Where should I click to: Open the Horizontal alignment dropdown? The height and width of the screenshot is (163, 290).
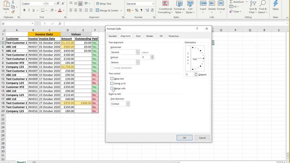click(x=138, y=52)
